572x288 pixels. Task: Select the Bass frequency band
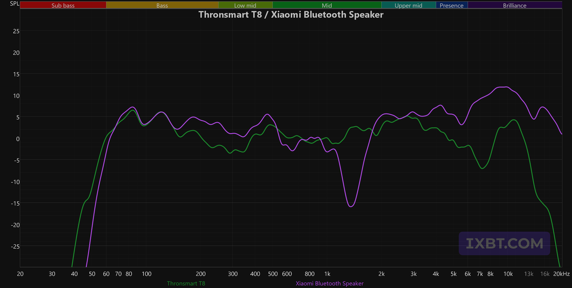163,5
